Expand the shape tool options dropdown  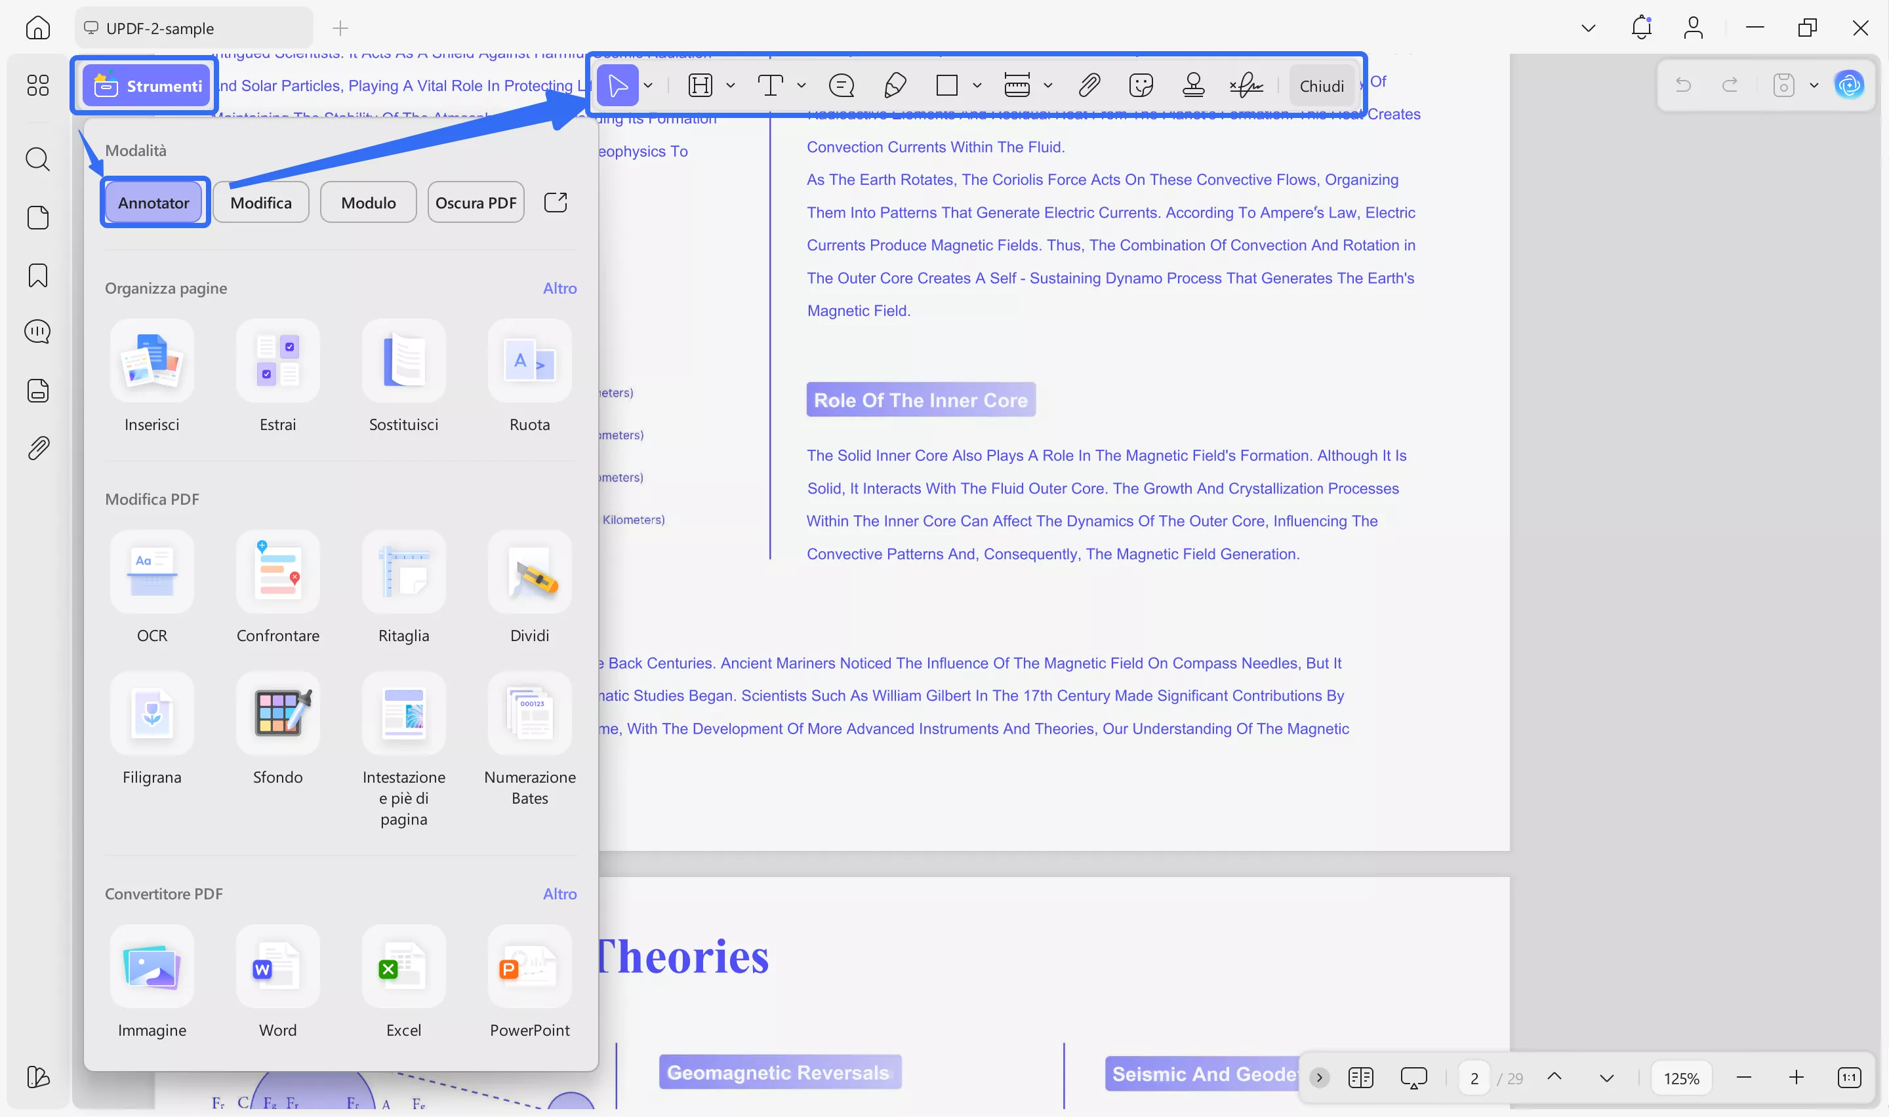coord(977,85)
